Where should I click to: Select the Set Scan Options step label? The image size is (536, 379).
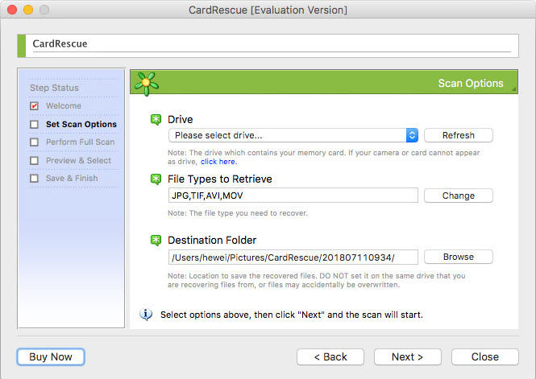tap(81, 124)
